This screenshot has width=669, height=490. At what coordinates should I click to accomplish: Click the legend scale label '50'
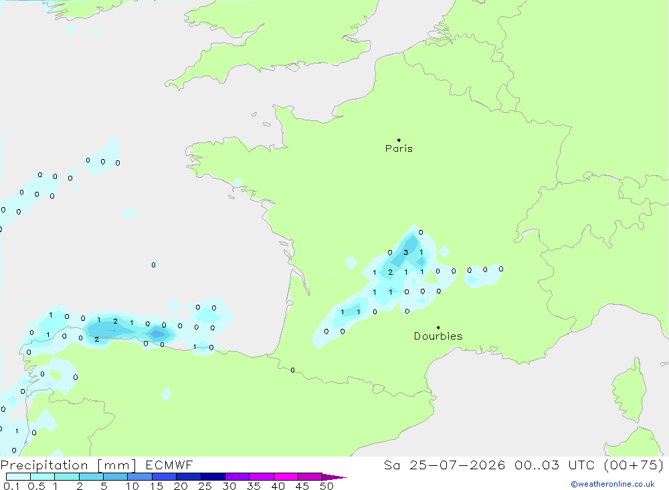pyautogui.click(x=326, y=486)
